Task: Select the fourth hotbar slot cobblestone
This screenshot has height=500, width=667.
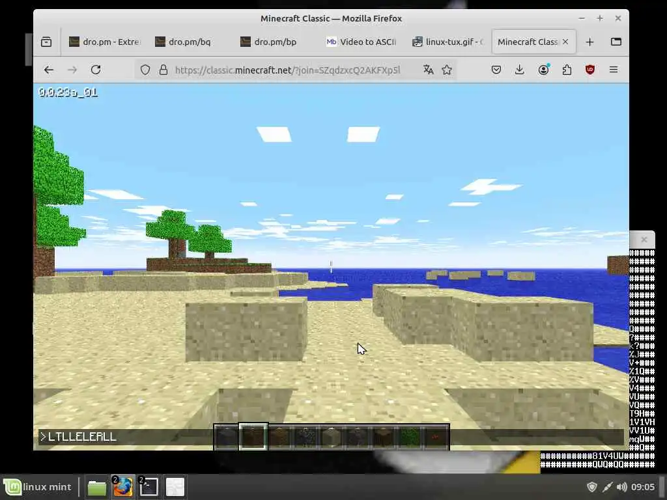Action: pos(305,437)
